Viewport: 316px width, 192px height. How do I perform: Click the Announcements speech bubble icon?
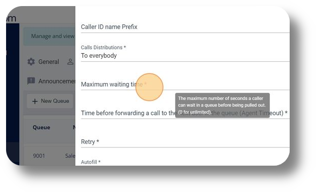31,81
